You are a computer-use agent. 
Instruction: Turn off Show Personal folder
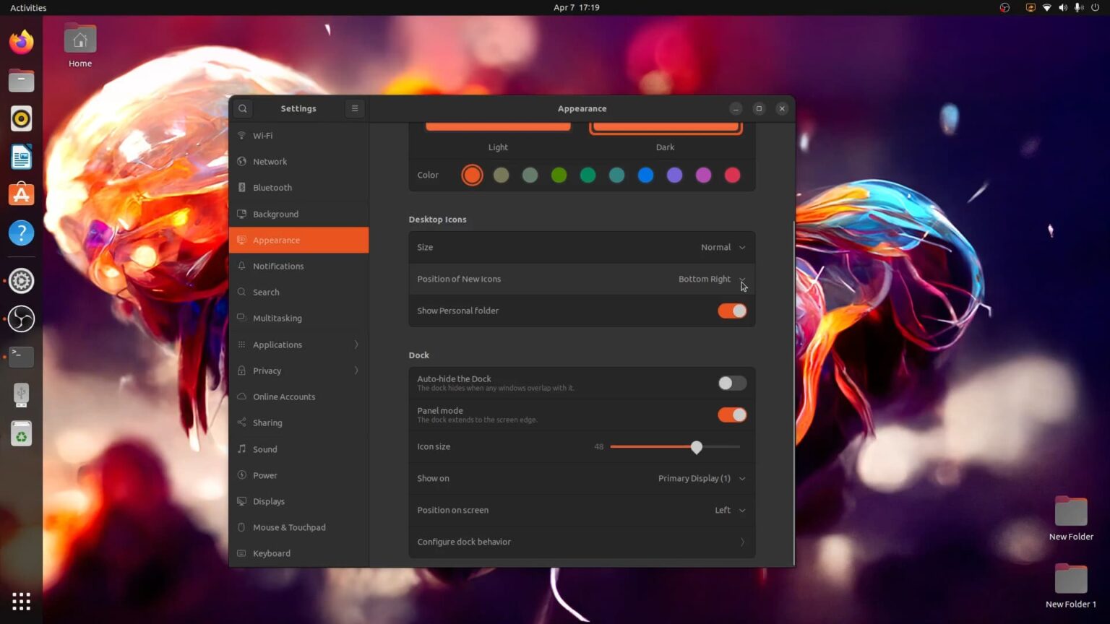tap(731, 311)
